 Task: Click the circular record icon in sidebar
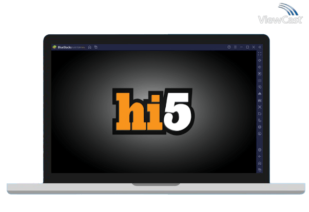(260, 87)
